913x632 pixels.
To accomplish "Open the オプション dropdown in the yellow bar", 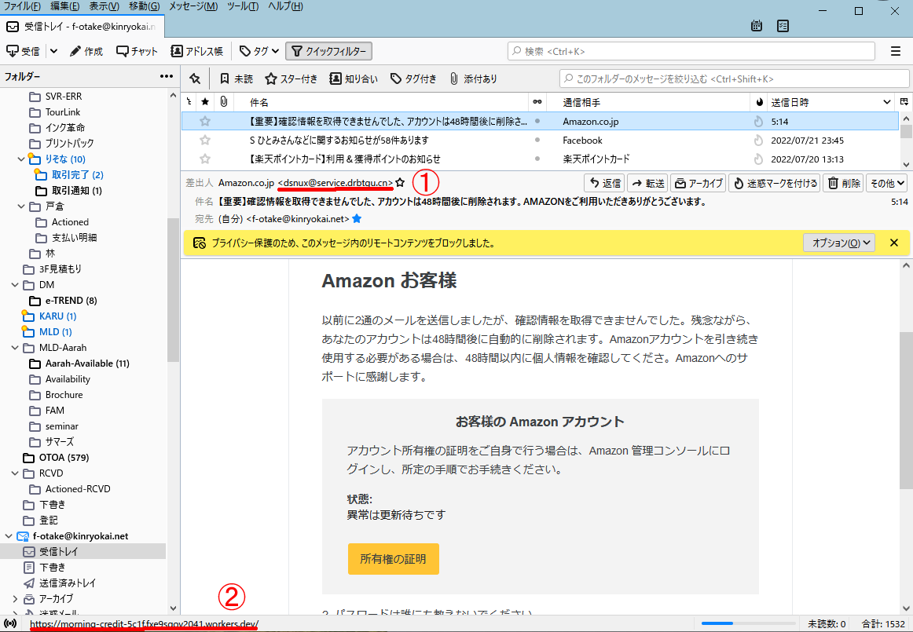I will coord(840,243).
